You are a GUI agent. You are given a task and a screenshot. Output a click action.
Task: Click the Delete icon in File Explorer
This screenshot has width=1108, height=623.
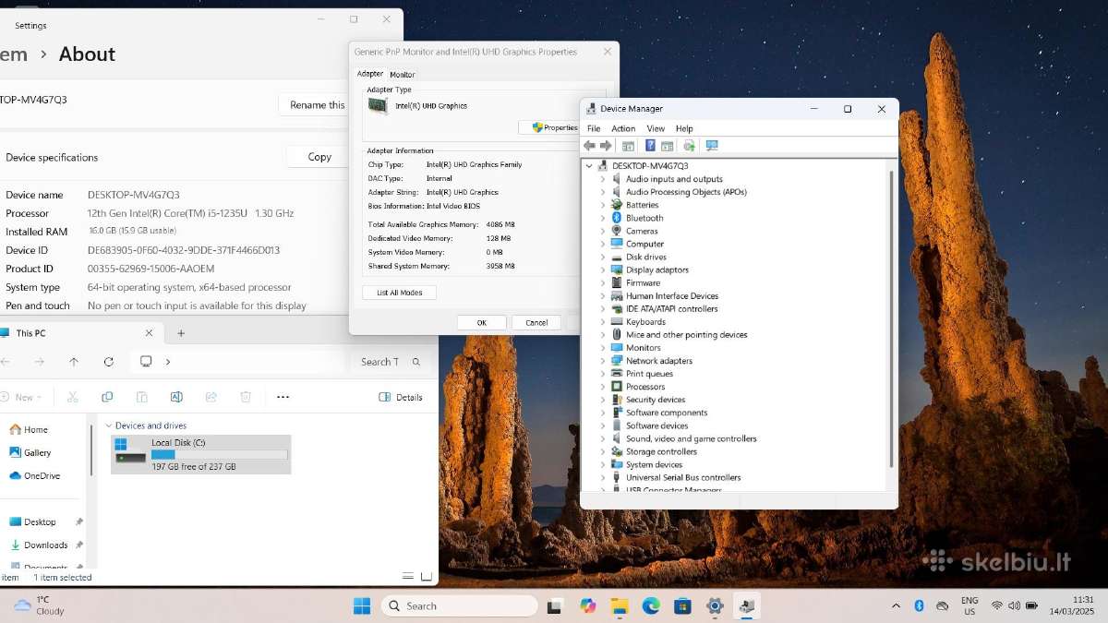click(246, 397)
